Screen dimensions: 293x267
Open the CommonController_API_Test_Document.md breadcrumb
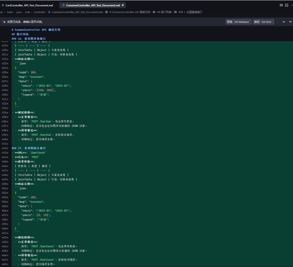(x=77, y=12)
